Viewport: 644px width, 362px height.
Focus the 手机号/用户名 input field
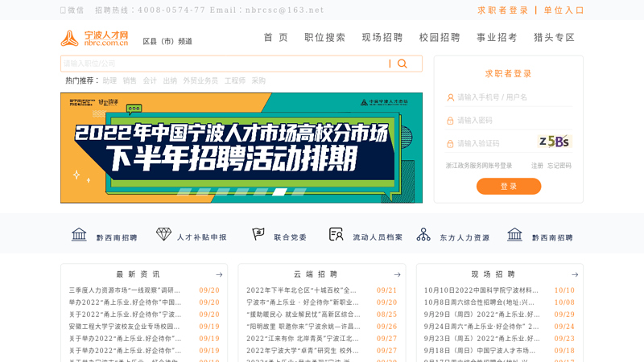(x=514, y=97)
